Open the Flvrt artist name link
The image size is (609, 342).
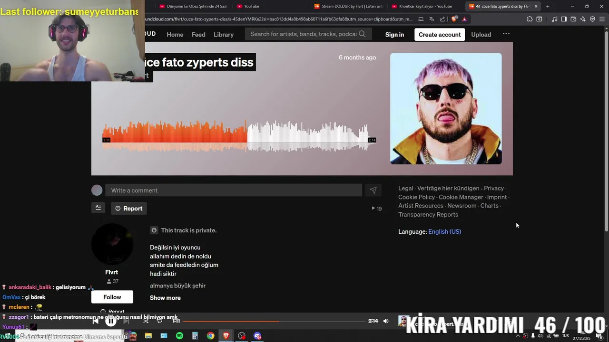[112, 272]
